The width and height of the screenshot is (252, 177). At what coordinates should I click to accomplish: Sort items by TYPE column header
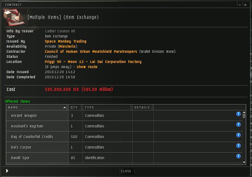107,107
